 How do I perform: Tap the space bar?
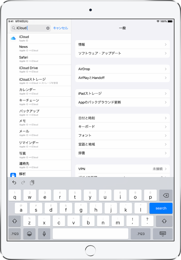(90, 234)
